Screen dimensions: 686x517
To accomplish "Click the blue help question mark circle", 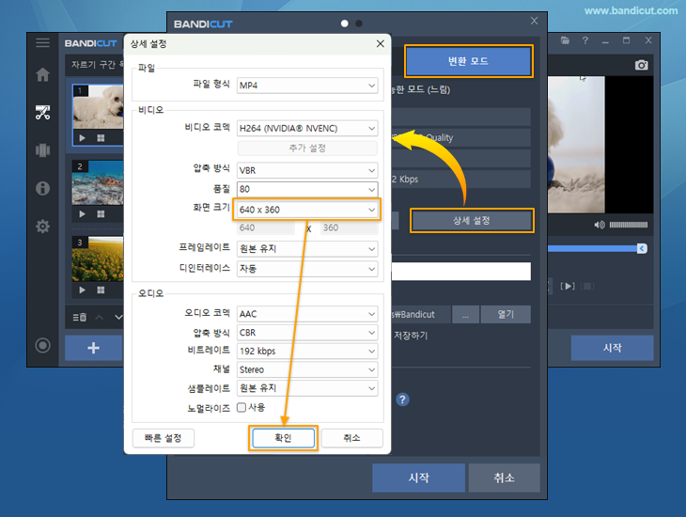I will tap(402, 399).
